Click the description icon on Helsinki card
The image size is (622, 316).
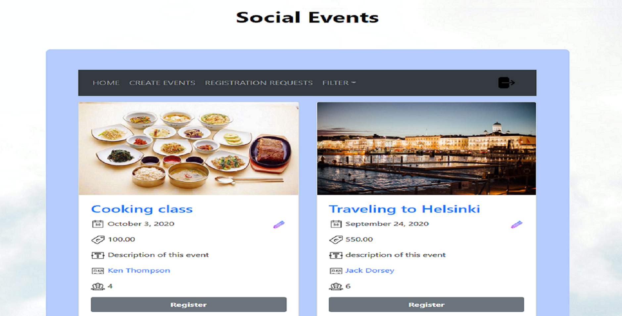(336, 255)
